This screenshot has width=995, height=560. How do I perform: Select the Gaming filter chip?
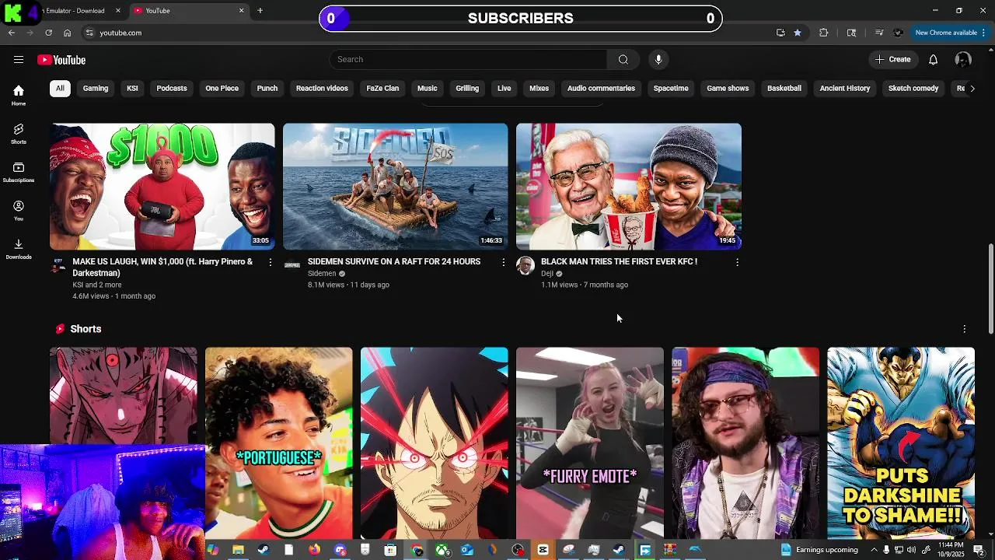96,89
